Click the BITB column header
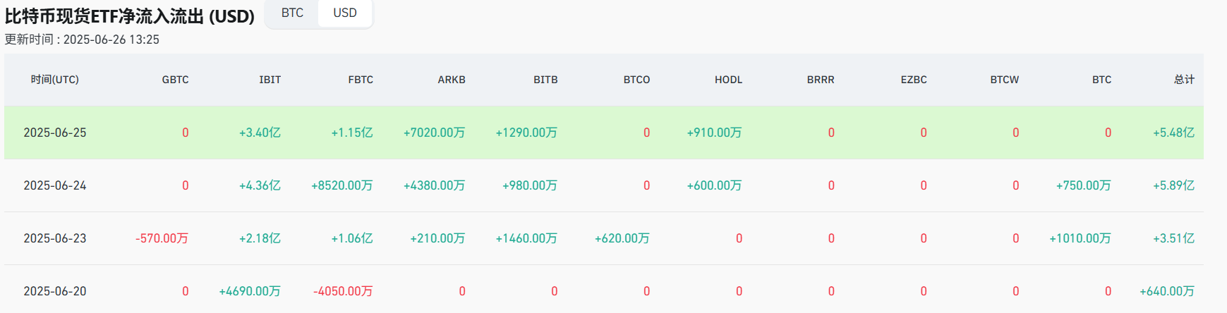1227x313 pixels. [545, 80]
